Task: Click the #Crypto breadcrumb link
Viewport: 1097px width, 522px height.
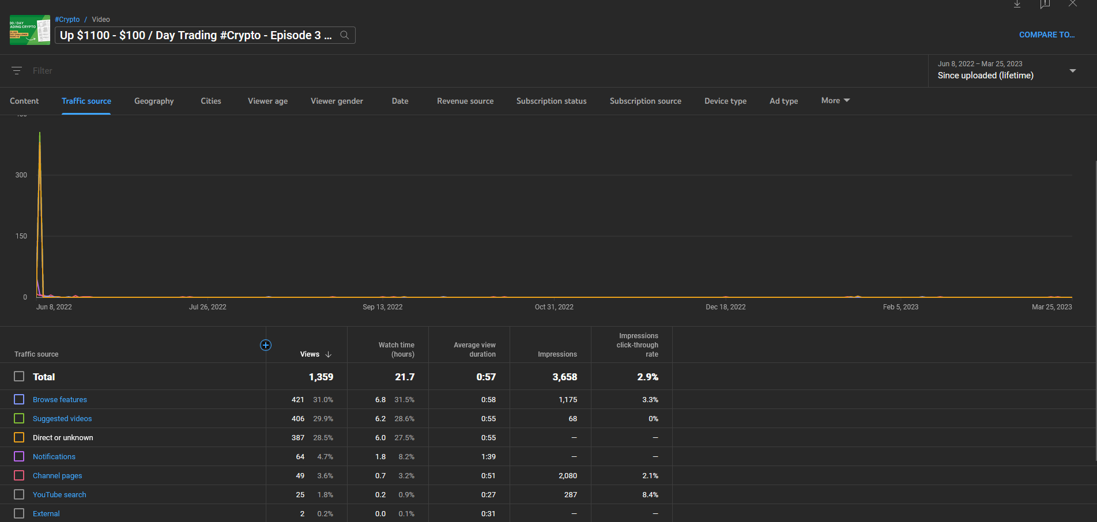Action: click(x=67, y=20)
